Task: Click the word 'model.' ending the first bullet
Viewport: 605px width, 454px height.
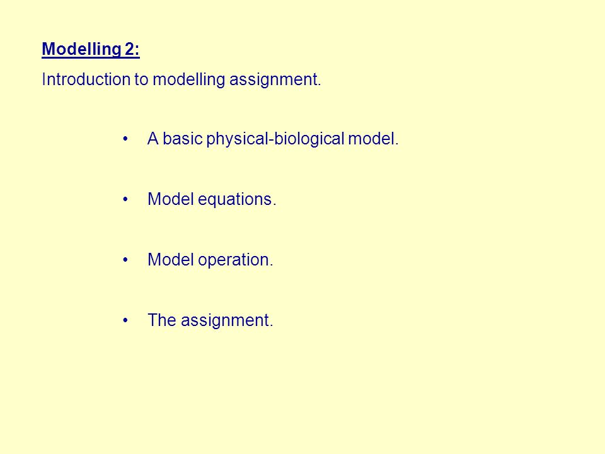Action: click(x=373, y=139)
